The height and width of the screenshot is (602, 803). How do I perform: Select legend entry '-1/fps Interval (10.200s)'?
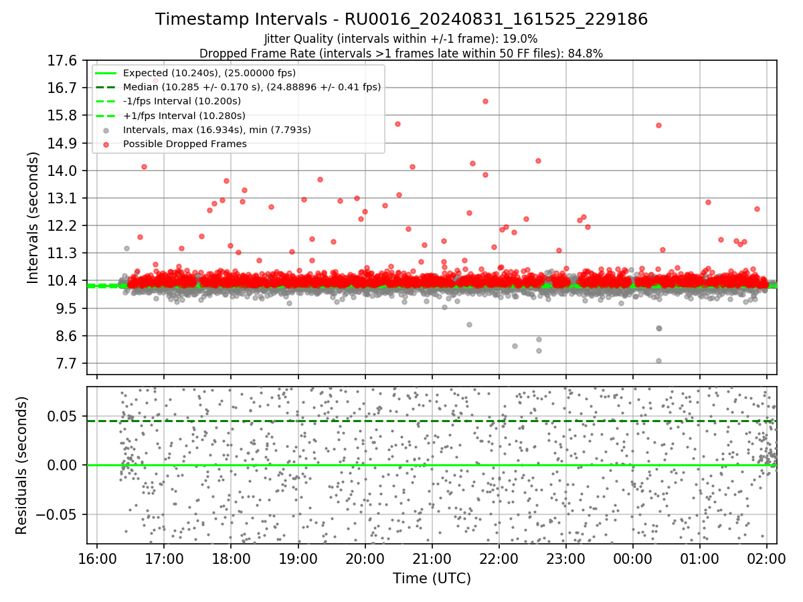[x=182, y=101]
